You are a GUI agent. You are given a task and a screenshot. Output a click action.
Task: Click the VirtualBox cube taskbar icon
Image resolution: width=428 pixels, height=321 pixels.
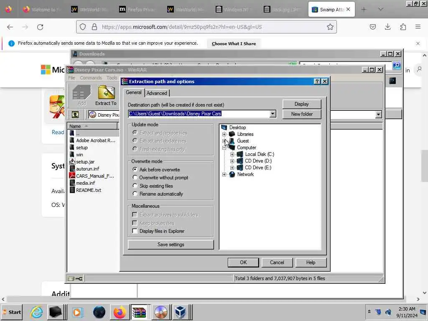point(181,312)
